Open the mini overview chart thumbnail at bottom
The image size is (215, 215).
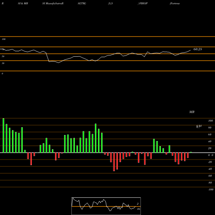coord(106,206)
